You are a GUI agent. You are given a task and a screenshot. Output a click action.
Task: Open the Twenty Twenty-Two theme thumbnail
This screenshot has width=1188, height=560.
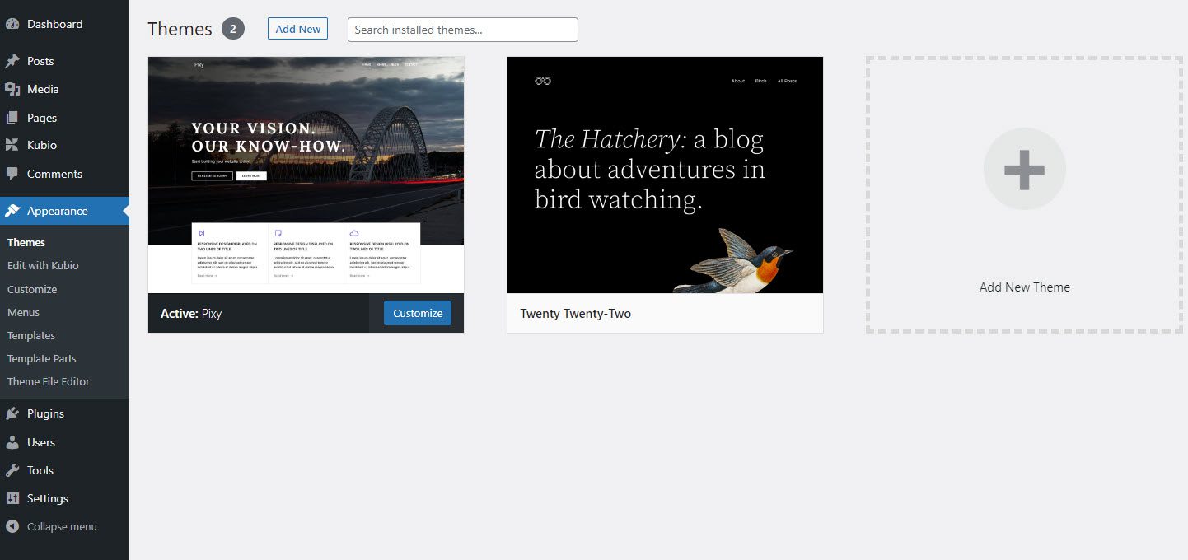point(664,174)
